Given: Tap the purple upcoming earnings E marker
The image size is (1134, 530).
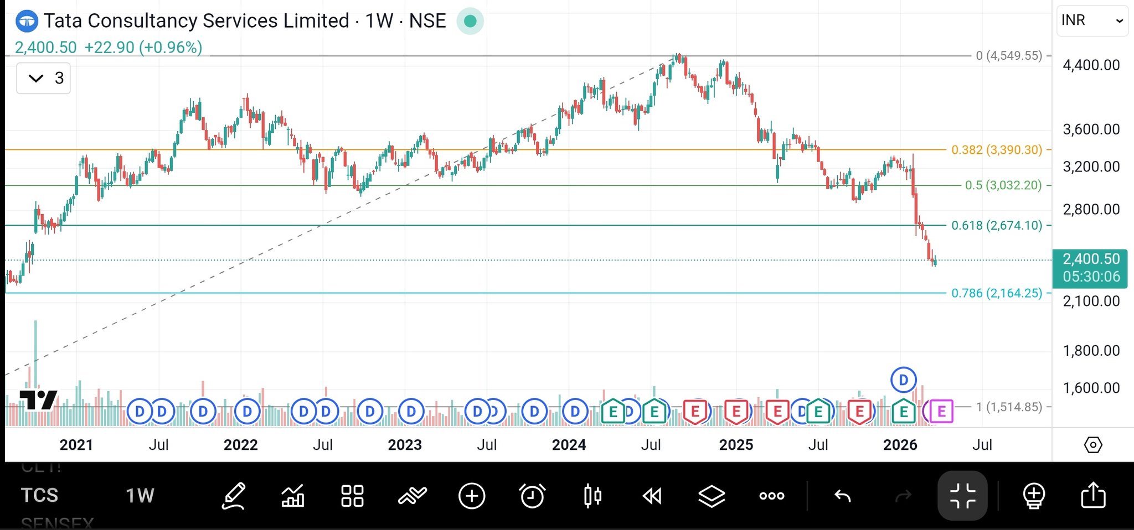Looking at the screenshot, I should [941, 411].
